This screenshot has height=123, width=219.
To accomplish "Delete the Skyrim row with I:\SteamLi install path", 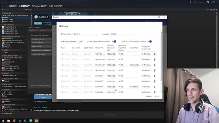I will [x=155, y=65].
